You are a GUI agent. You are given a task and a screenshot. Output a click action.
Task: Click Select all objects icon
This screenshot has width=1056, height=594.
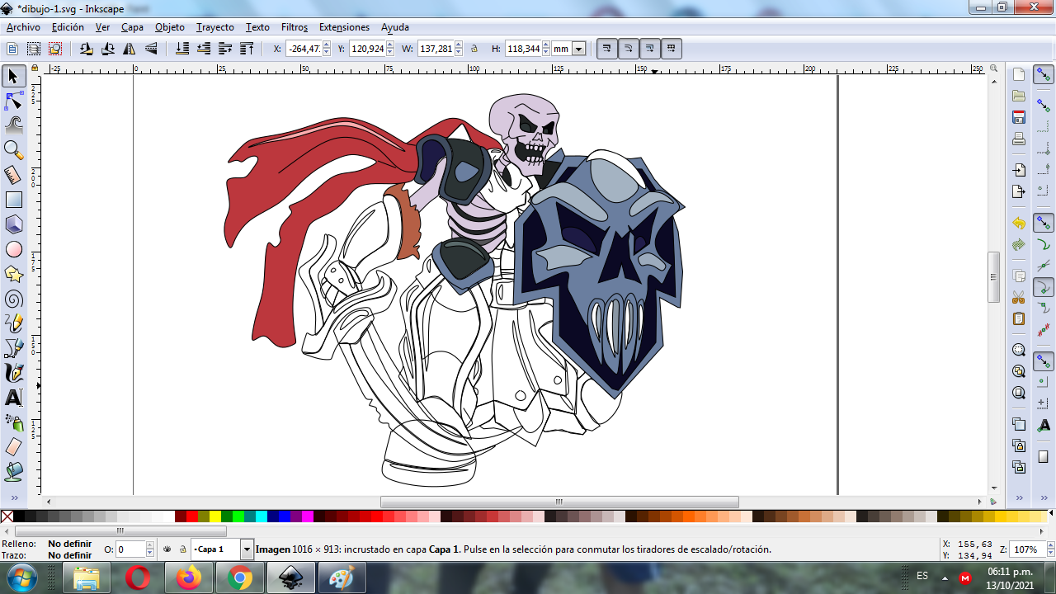click(13, 49)
